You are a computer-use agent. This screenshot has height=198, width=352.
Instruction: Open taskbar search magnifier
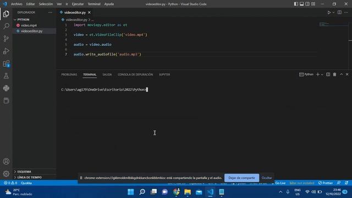[142, 192]
